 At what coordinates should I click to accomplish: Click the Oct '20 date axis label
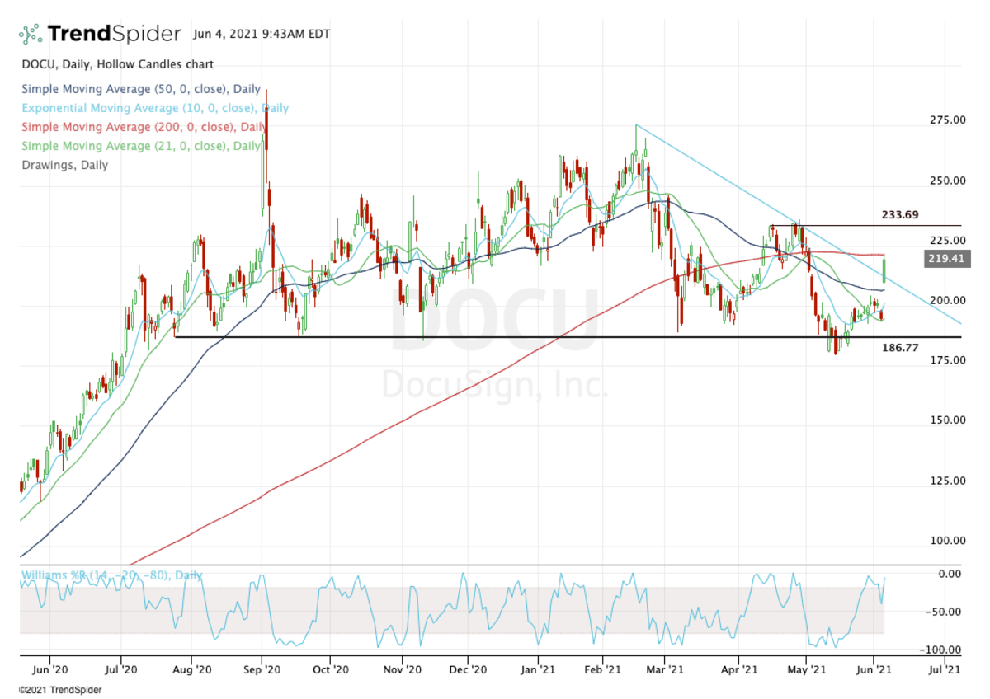(329, 672)
